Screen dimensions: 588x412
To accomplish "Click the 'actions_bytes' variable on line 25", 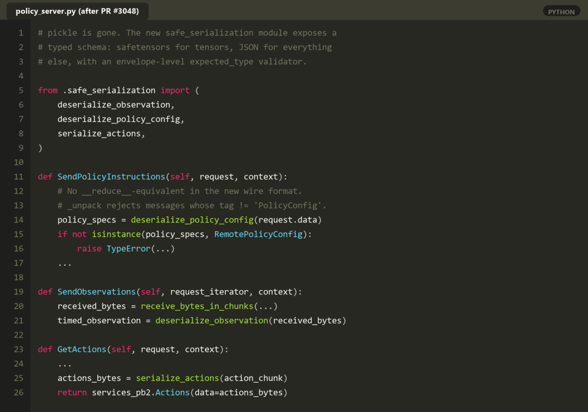I will point(89,378).
